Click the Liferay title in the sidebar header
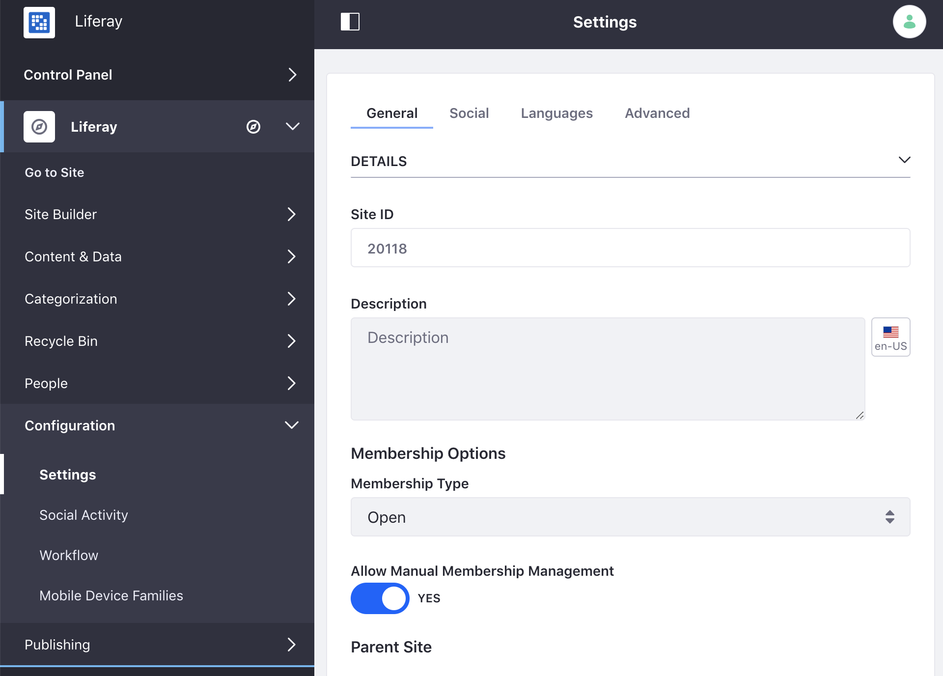943x676 pixels. pos(99,22)
